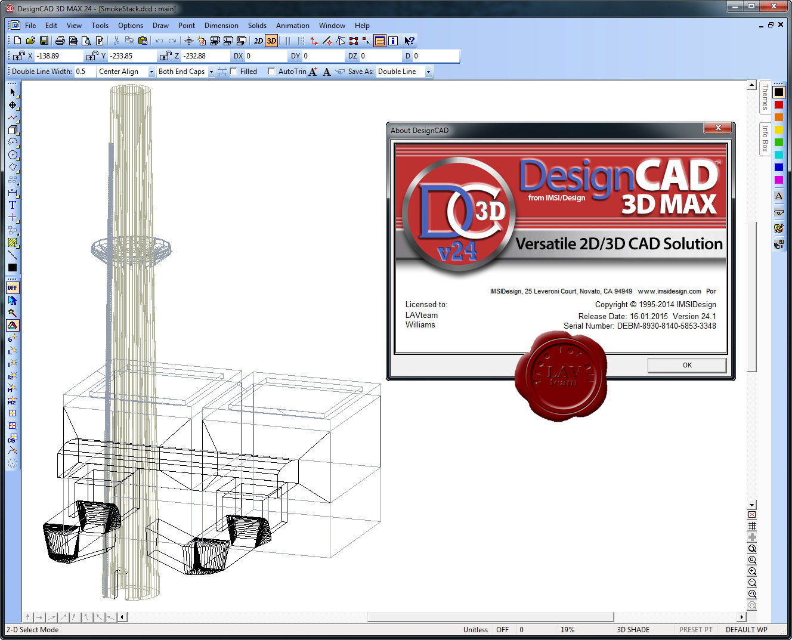The width and height of the screenshot is (792, 640).
Task: Toggle the Z coordinate lock
Action: 165,55
